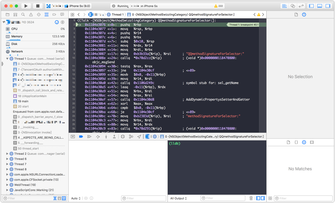Toggle the Navigator panel visibility
The image size is (335, 203).
pos(312,6)
